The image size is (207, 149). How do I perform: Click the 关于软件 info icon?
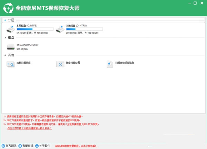click(x=37, y=146)
